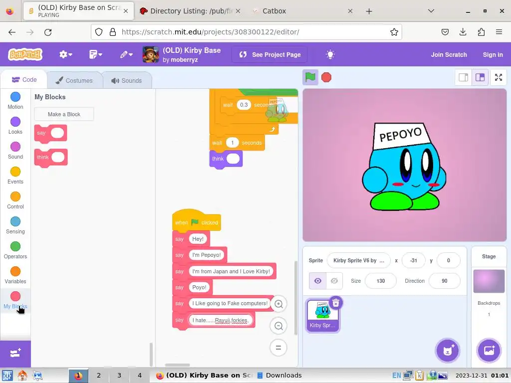
Task: Click the red stop button
Action: pyautogui.click(x=326, y=77)
